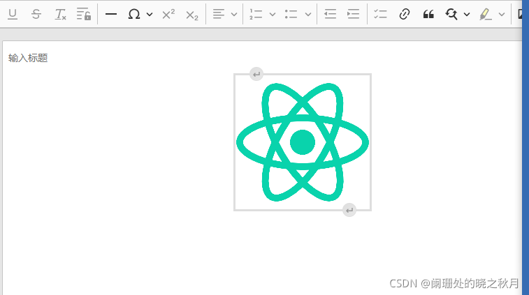The image size is (529, 295).
Task: Insert a horizontal line
Action: click(x=111, y=14)
